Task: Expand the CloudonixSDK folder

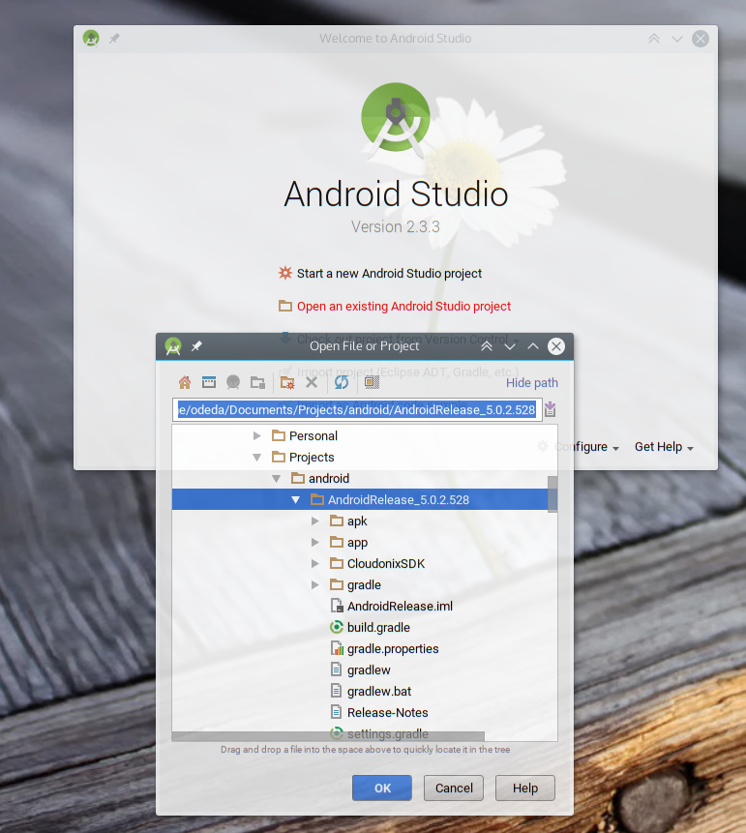Action: (x=315, y=564)
